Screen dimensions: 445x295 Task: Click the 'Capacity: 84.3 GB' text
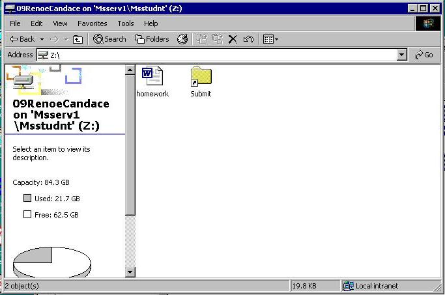[41, 182]
